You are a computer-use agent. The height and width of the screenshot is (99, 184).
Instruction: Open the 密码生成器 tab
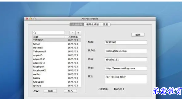(x=92, y=24)
